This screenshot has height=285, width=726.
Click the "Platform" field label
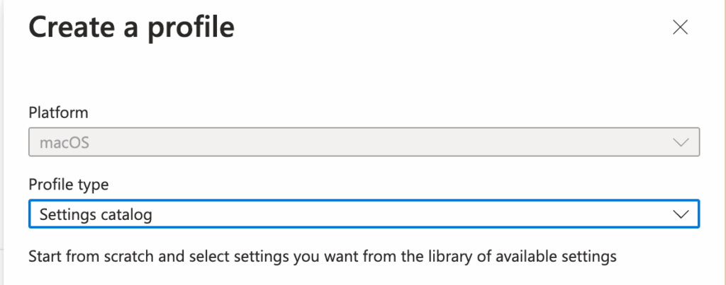click(x=58, y=112)
